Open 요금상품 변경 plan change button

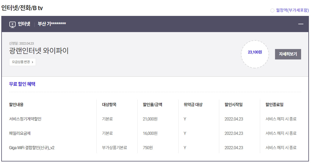point(22,62)
